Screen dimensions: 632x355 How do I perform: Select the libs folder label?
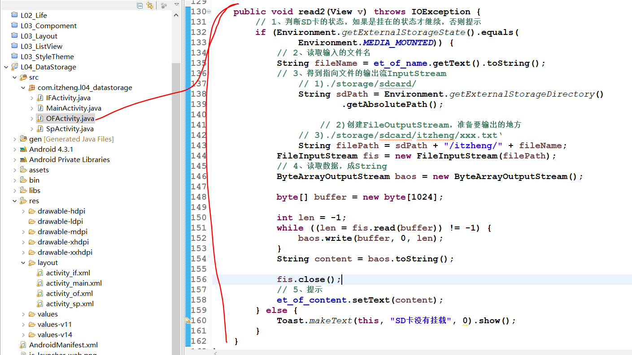coord(35,190)
